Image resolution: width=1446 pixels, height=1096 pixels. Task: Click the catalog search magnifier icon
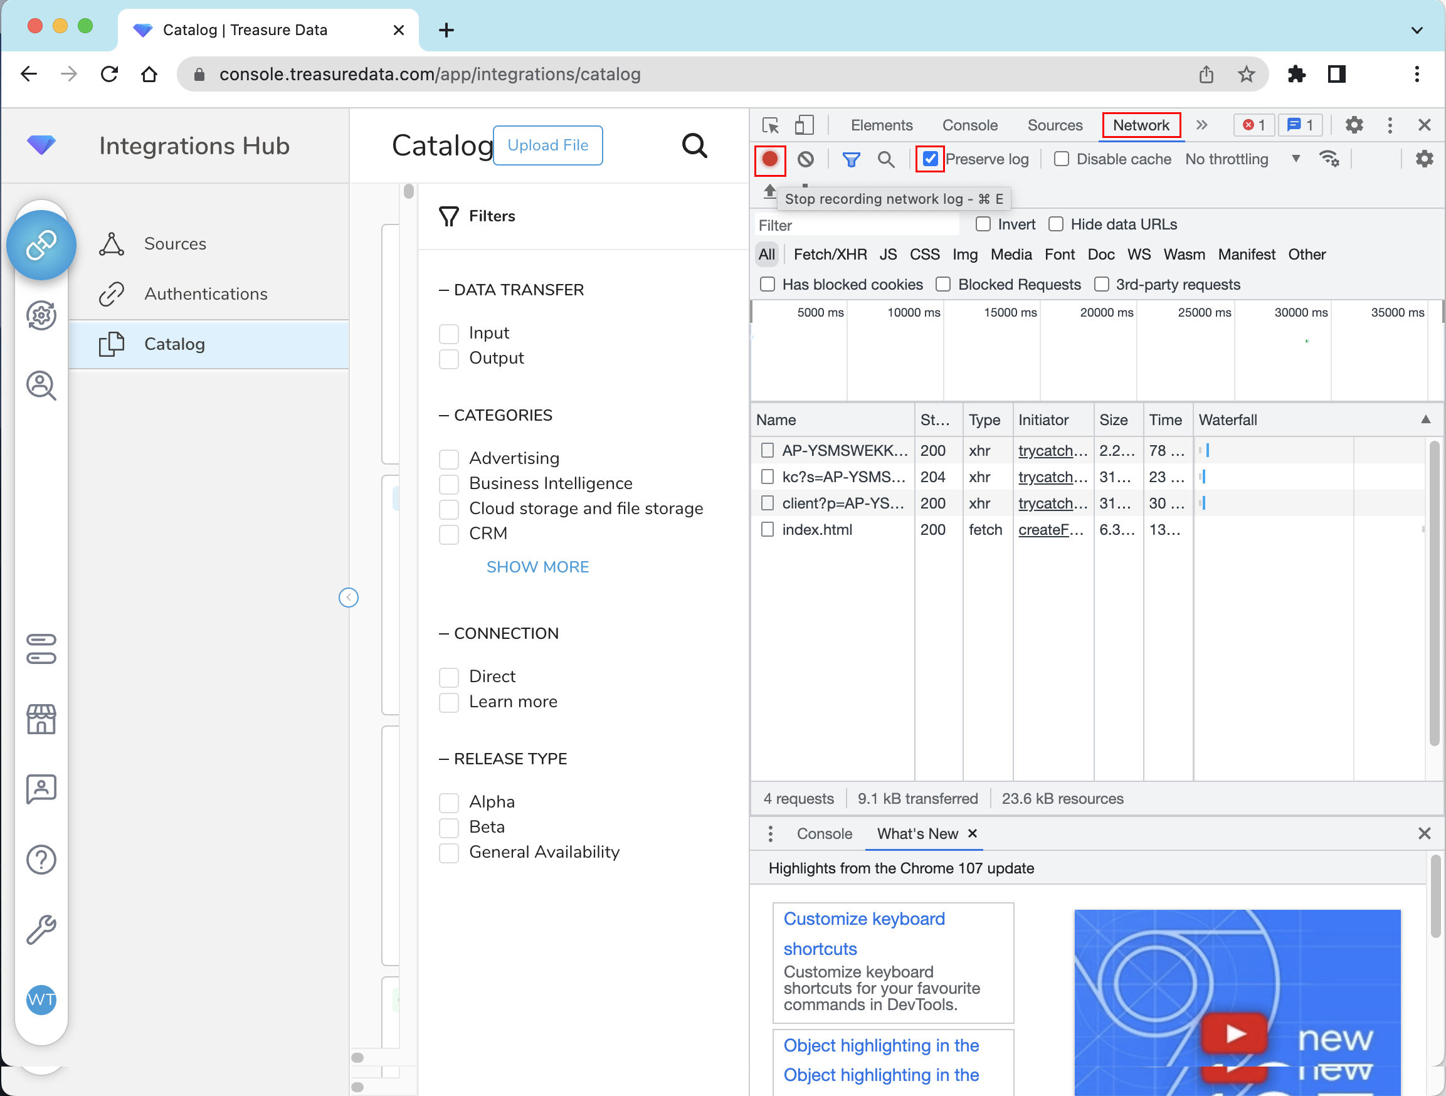point(694,145)
